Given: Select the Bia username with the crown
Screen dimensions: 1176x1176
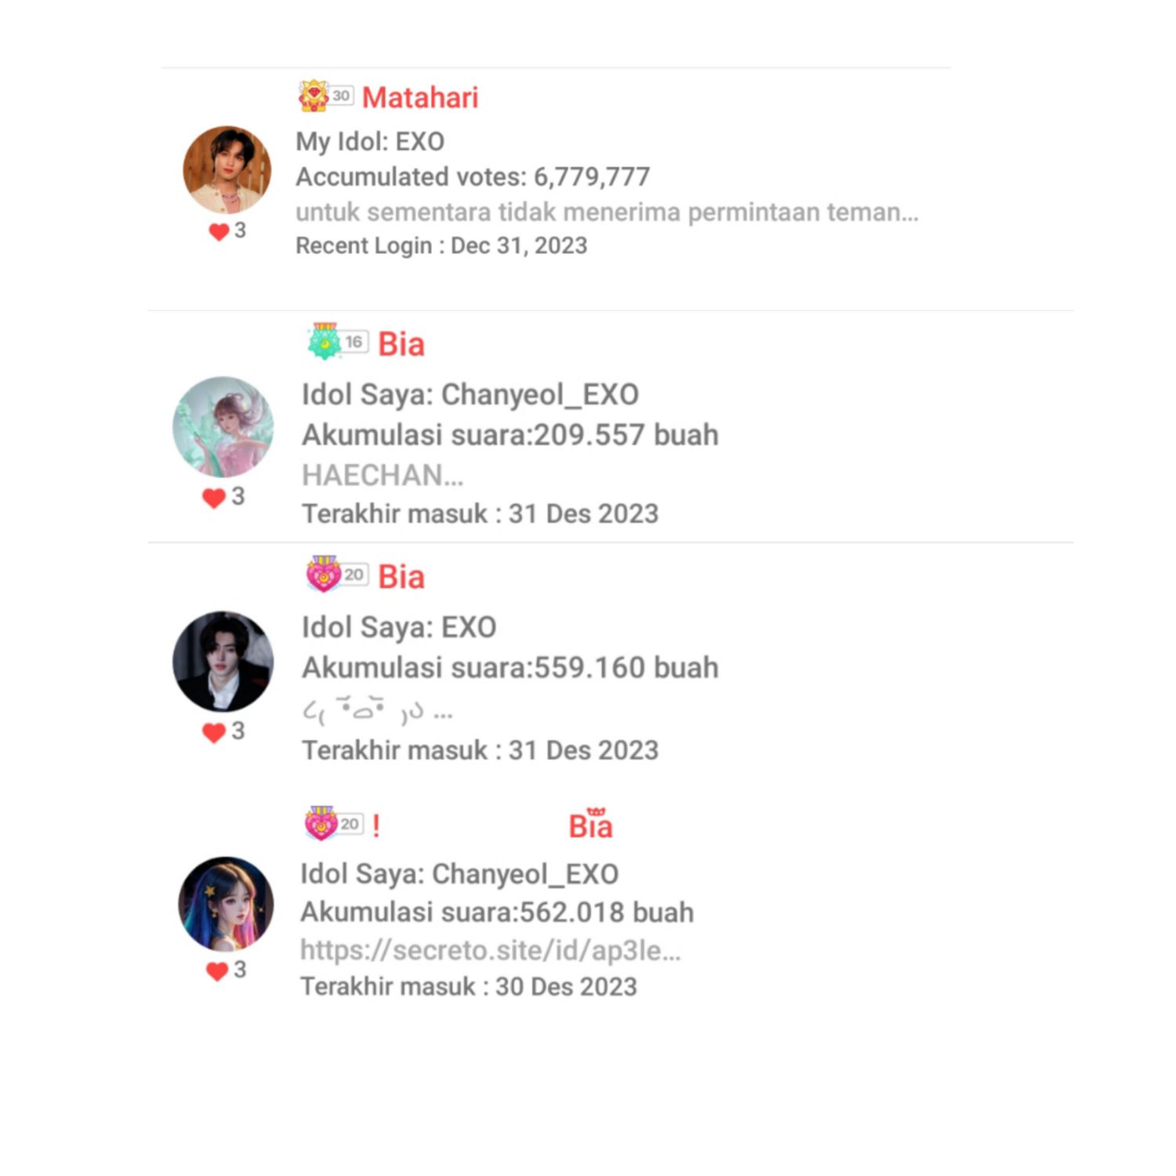Looking at the screenshot, I should coord(590,826).
